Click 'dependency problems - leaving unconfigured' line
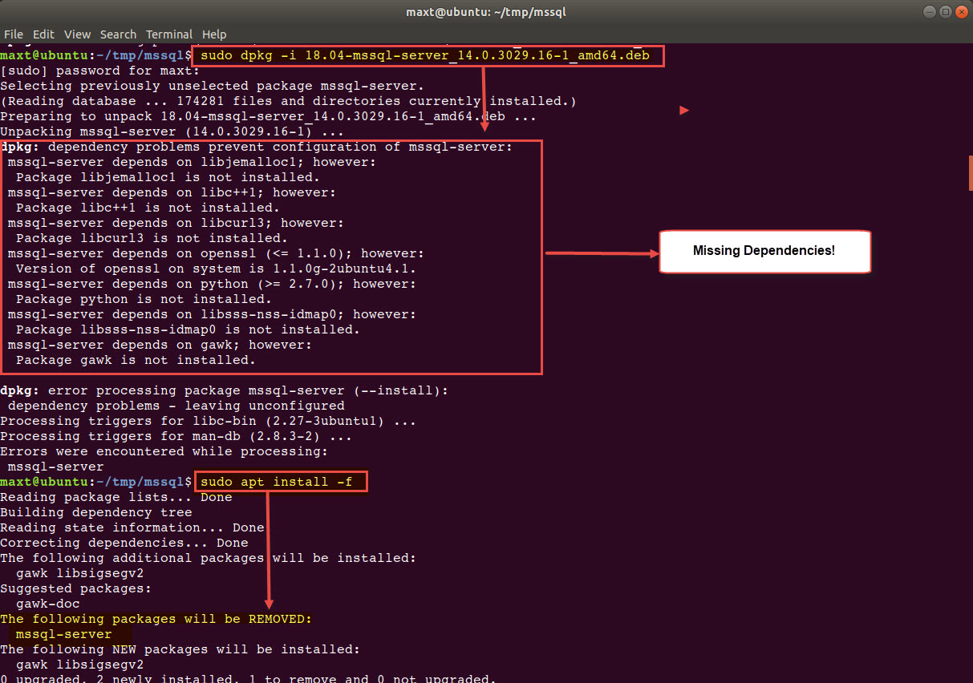Screen dimensions: 973x683 pyautogui.click(x=176, y=406)
